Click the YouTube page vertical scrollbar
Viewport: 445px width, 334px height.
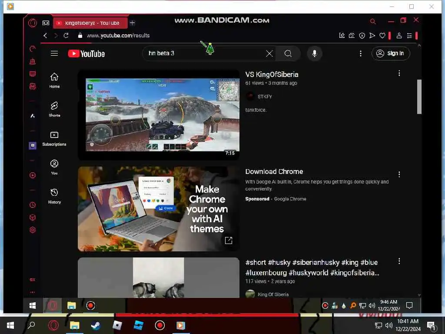tap(419, 97)
